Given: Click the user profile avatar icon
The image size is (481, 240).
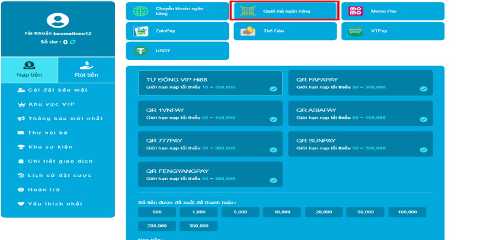Looking at the screenshot, I should coord(58,21).
